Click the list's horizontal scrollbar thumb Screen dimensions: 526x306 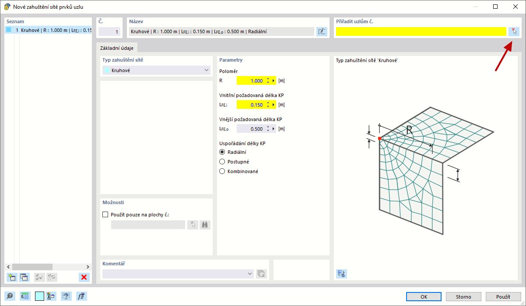pyautogui.click(x=32, y=267)
